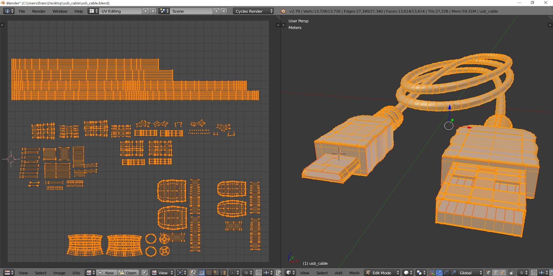Viewport: 553px width, 276px height.
Task: Open the Cycles Render engine dropdown
Action: click(x=253, y=11)
